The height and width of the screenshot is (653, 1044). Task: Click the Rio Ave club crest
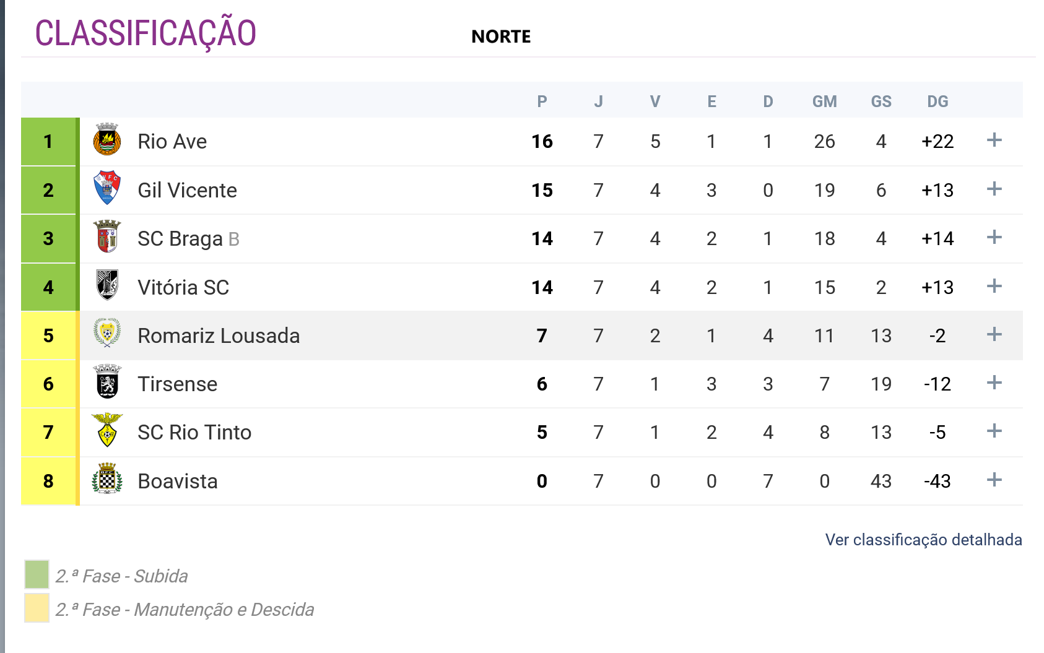click(x=107, y=140)
